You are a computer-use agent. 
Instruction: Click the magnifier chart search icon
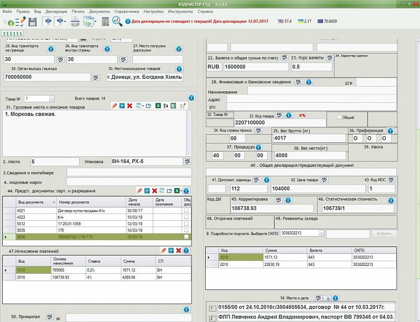pos(118,22)
